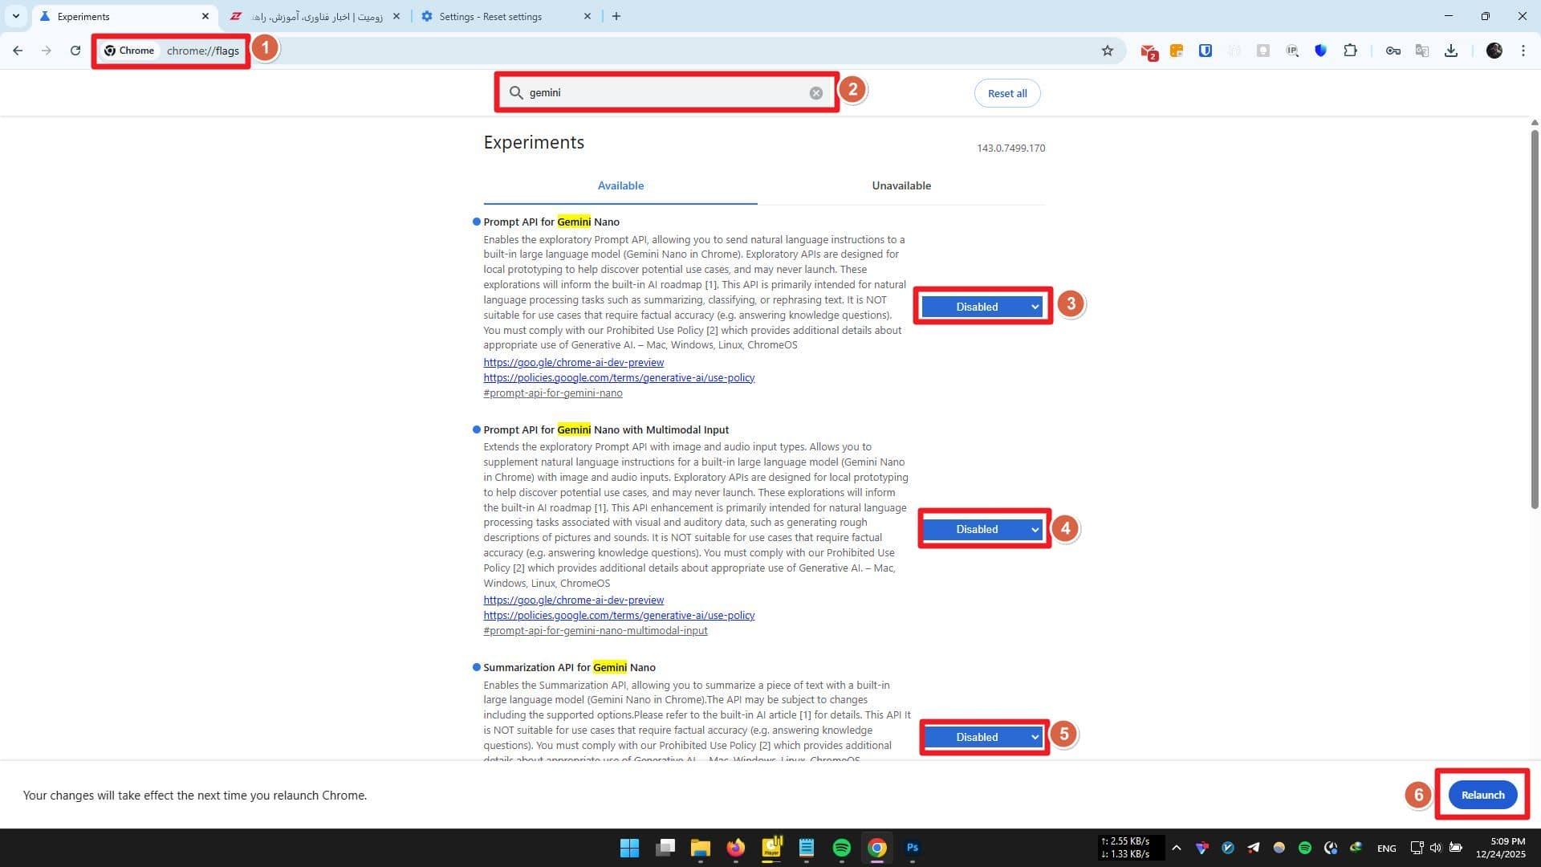Open the blue notepad taskbar app

tap(807, 848)
